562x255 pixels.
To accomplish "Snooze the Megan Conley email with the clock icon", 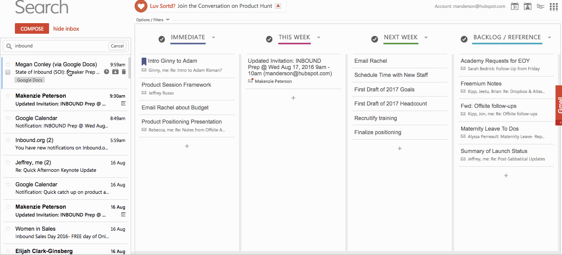I will pyautogui.click(x=106, y=71).
